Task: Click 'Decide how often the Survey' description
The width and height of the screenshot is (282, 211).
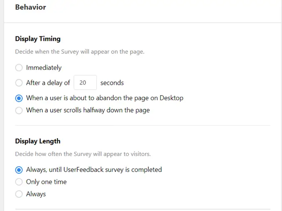Action: (83, 154)
